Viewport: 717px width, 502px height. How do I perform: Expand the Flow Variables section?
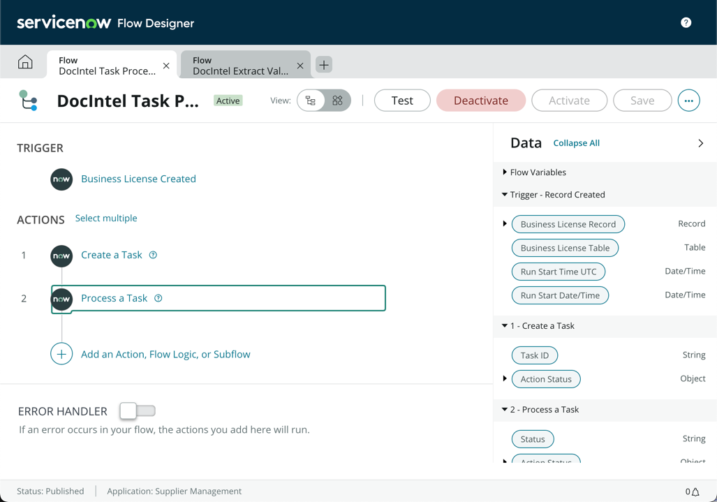pyautogui.click(x=505, y=172)
